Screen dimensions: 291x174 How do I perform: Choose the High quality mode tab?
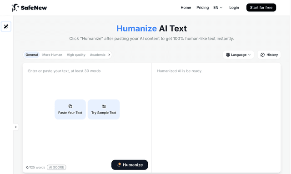pos(76,55)
